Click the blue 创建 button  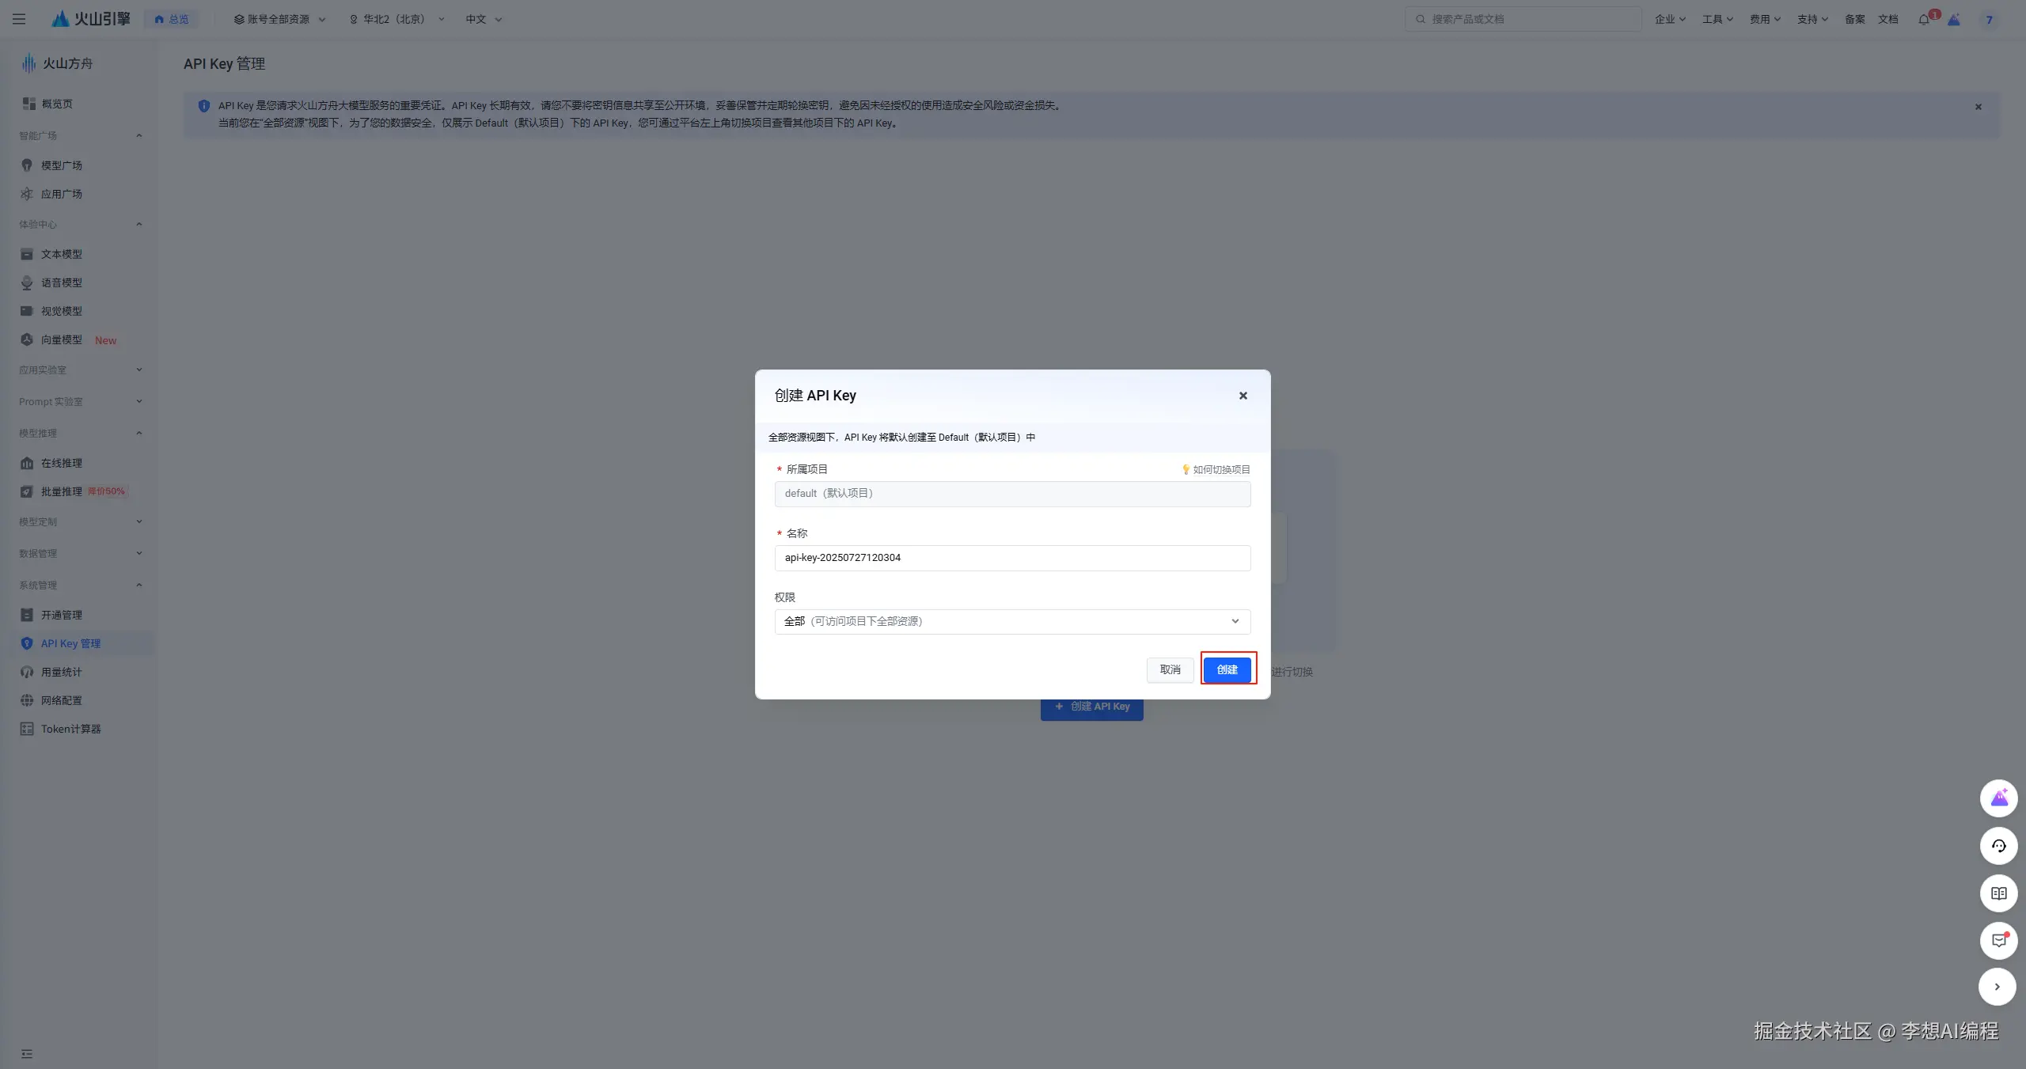[x=1227, y=669]
